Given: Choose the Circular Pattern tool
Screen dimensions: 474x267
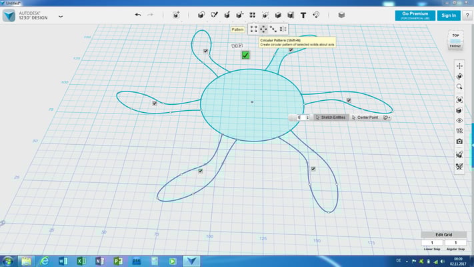Looking at the screenshot, I should 263,29.
